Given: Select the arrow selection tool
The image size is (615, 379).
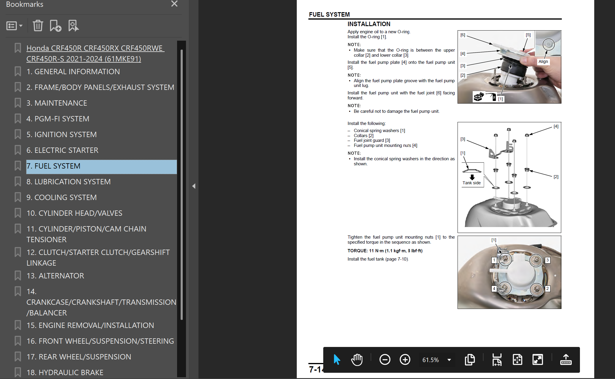Looking at the screenshot, I should coord(337,360).
